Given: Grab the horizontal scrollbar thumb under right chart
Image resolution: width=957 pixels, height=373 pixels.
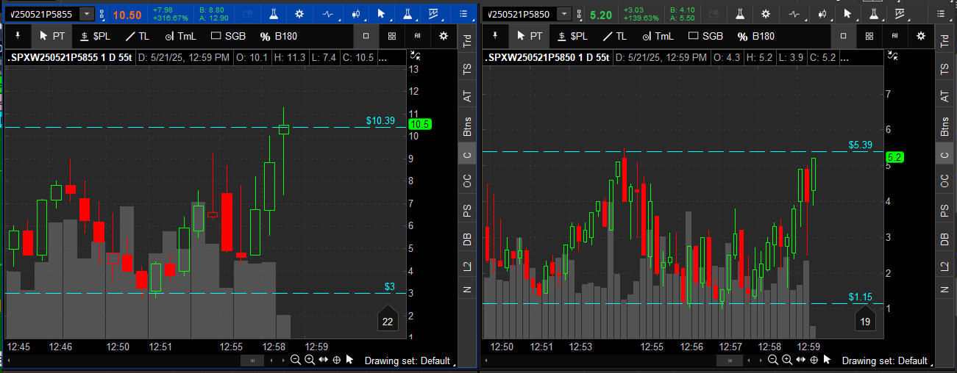Looking at the screenshot, I should [730, 360].
